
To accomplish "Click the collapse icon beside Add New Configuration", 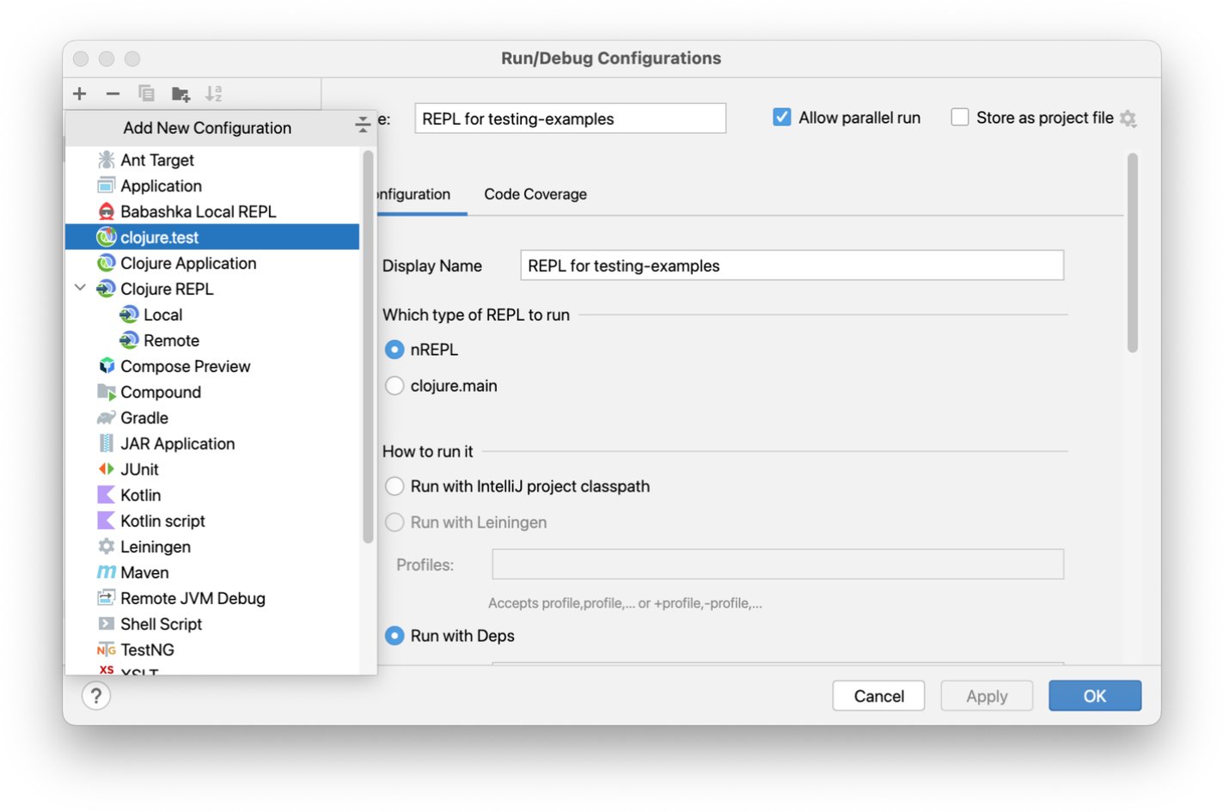I will tap(363, 126).
